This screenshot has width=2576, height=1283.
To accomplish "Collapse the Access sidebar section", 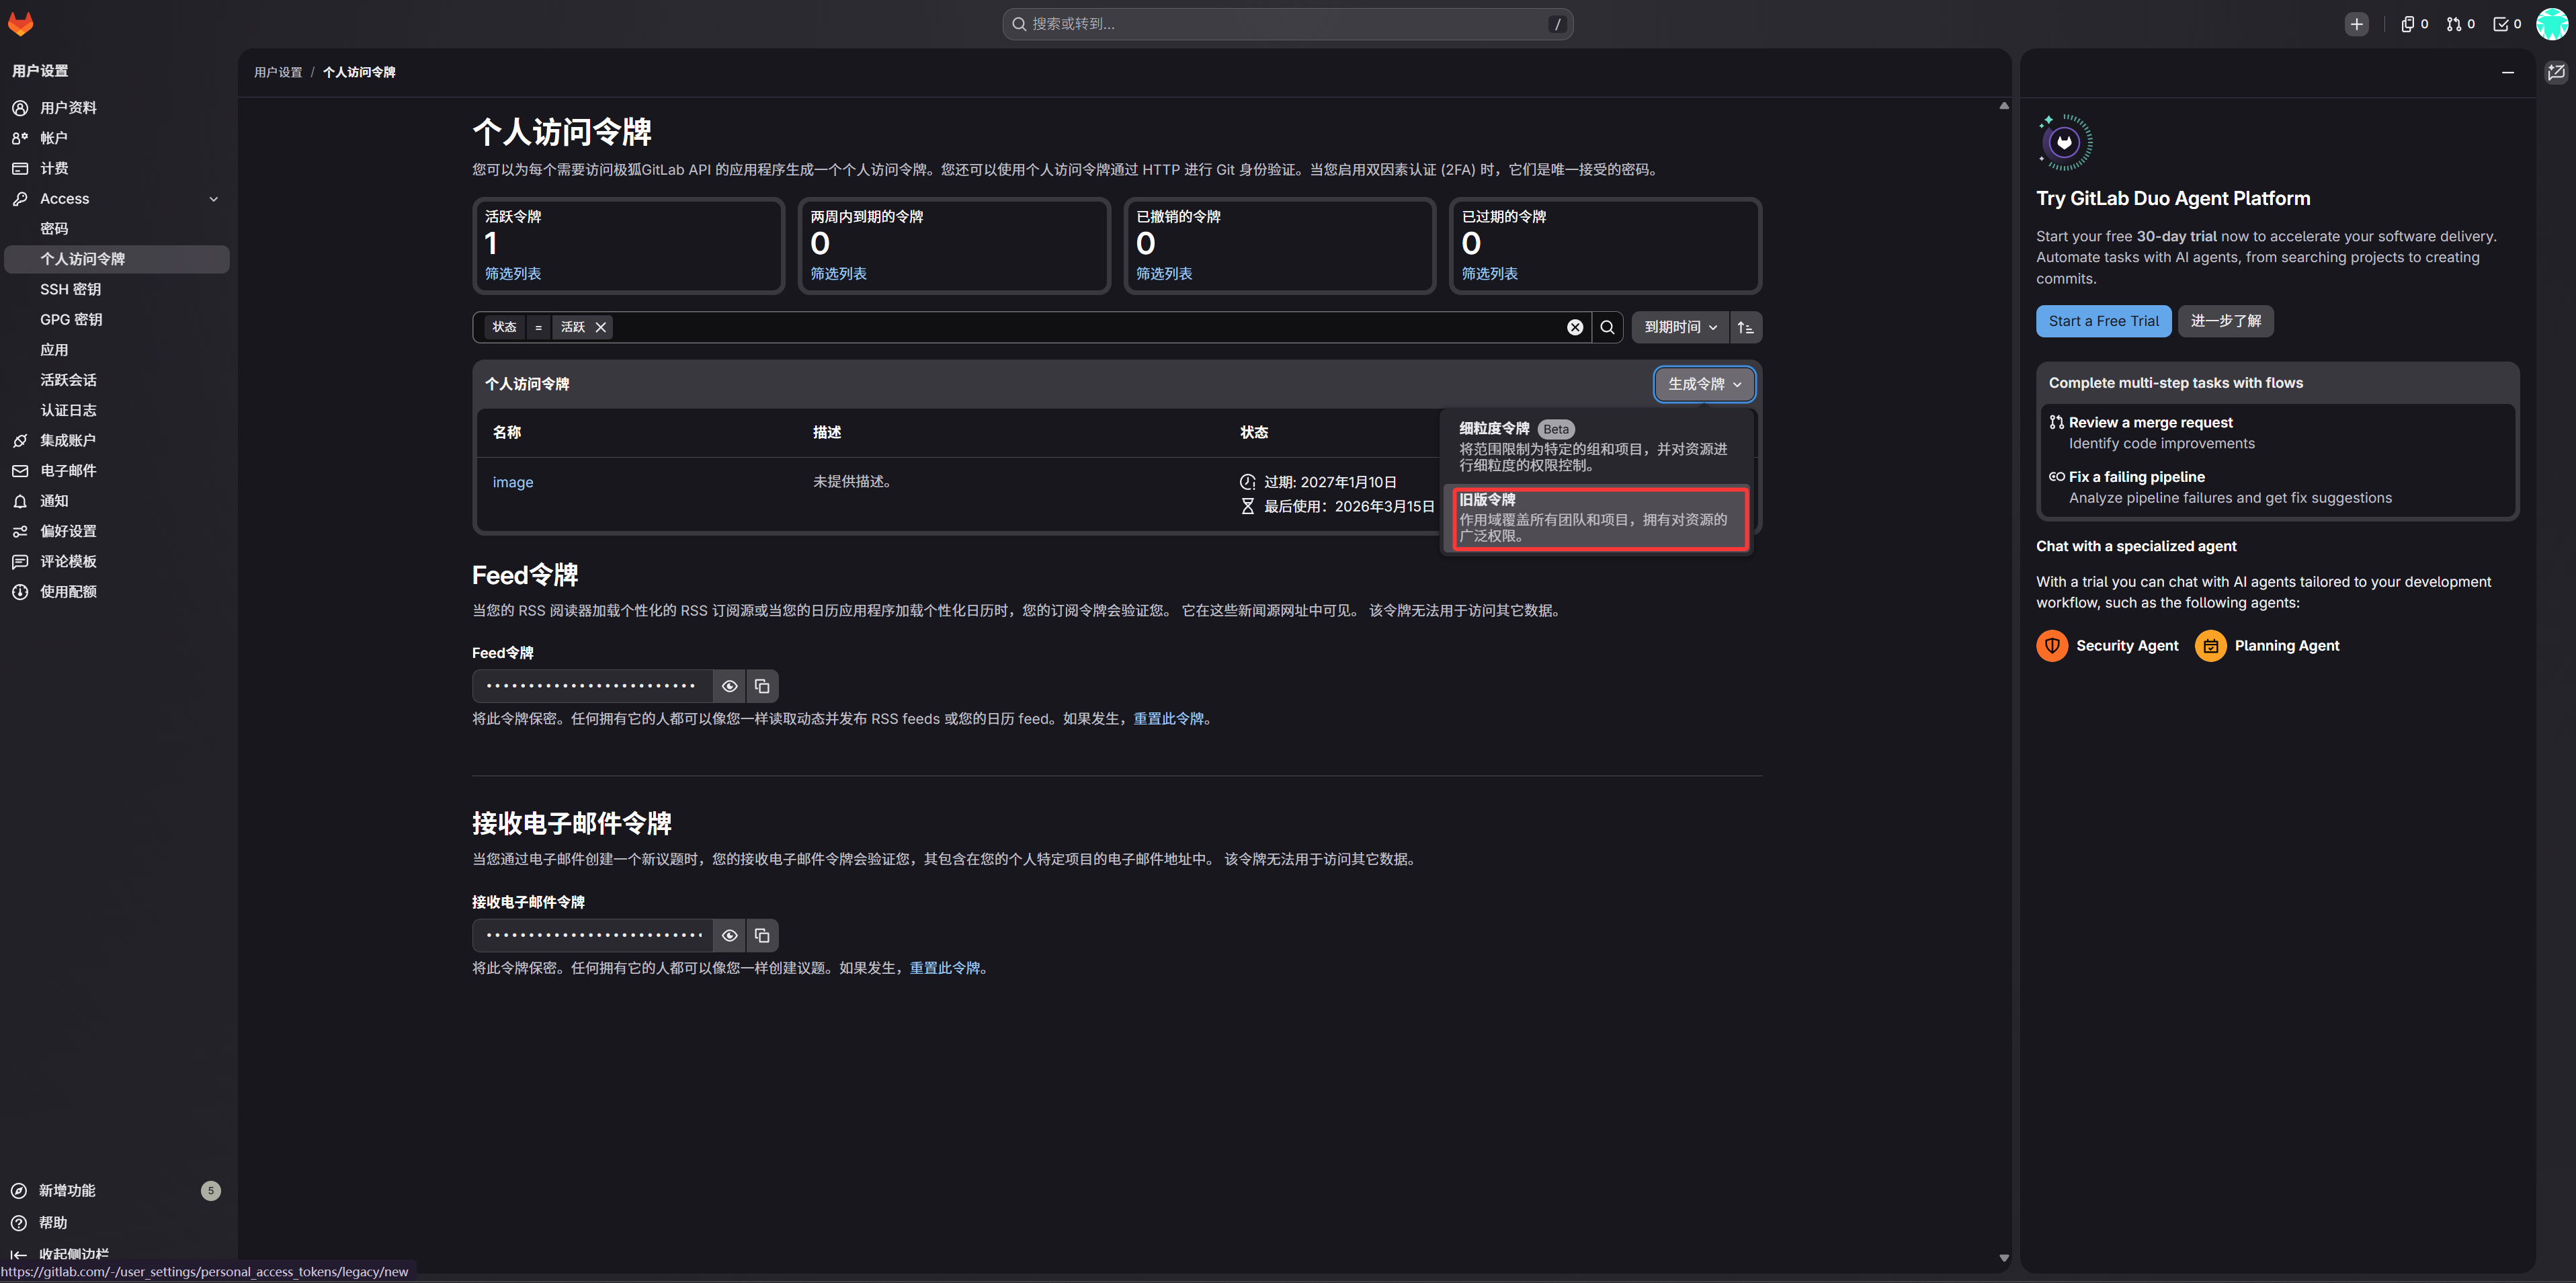I will tap(117, 199).
